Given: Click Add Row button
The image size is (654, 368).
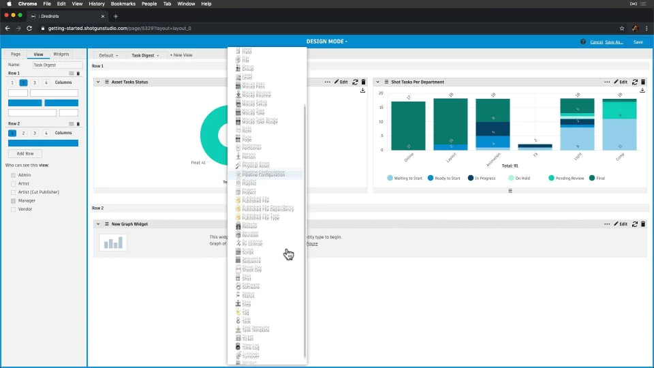Looking at the screenshot, I should [x=25, y=153].
